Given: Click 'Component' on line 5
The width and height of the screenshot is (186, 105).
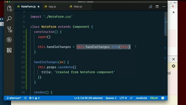Looking at the screenshot, I should coord(81,27).
